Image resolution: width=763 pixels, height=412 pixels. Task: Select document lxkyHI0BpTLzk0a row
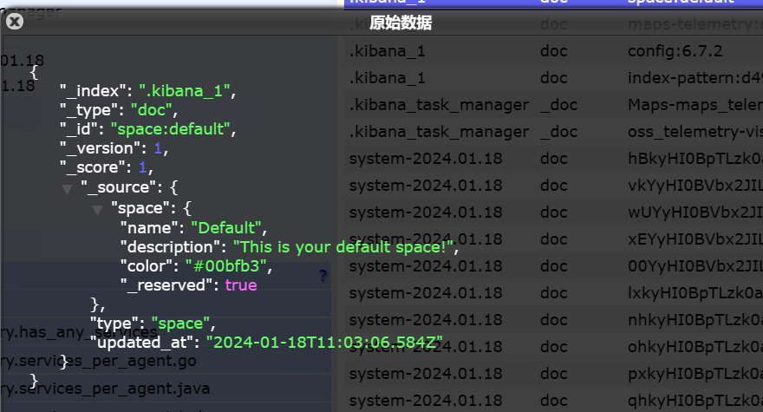click(554, 293)
